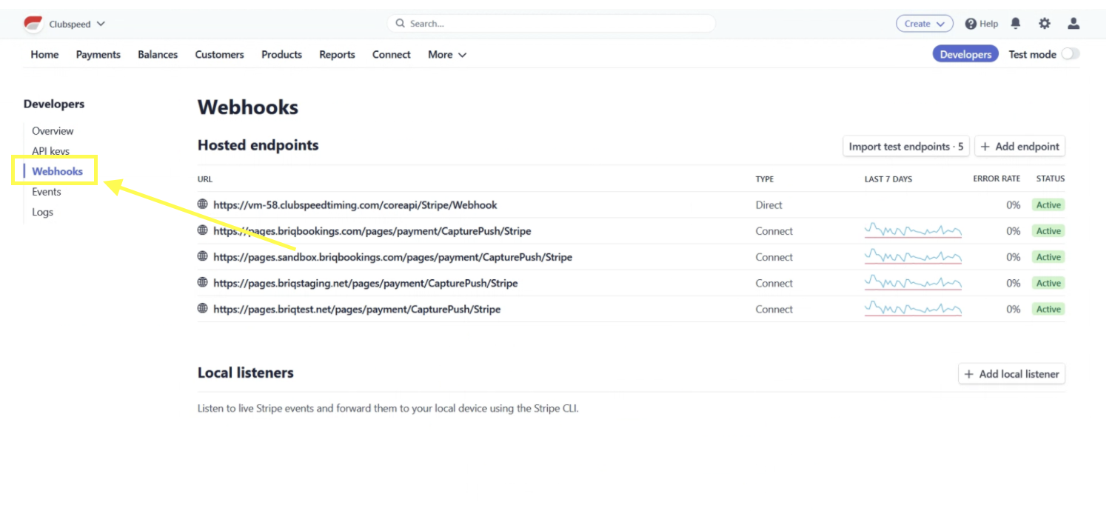Screen dimensions: 1115x514
Task: Click activity sparkline for pages.briqbookings.com row
Action: [913, 230]
